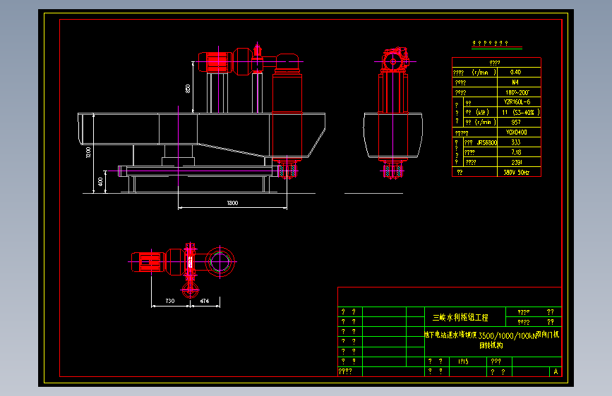Image resolution: width=612 pixels, height=396 pixels.
Task: Click the 474 dimension value
Action: point(205,301)
